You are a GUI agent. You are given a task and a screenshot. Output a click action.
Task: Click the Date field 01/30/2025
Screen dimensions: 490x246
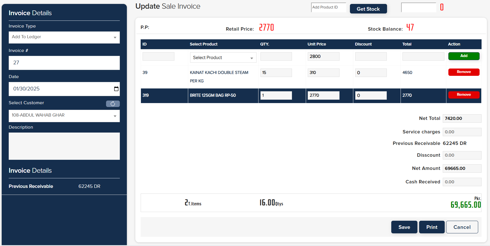click(64, 89)
